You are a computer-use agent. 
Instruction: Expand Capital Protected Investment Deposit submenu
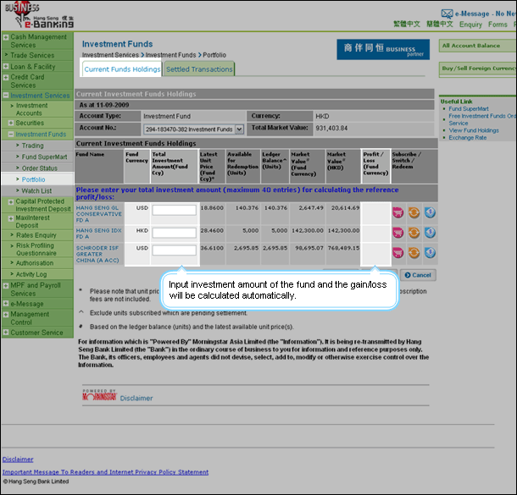pos(11,201)
